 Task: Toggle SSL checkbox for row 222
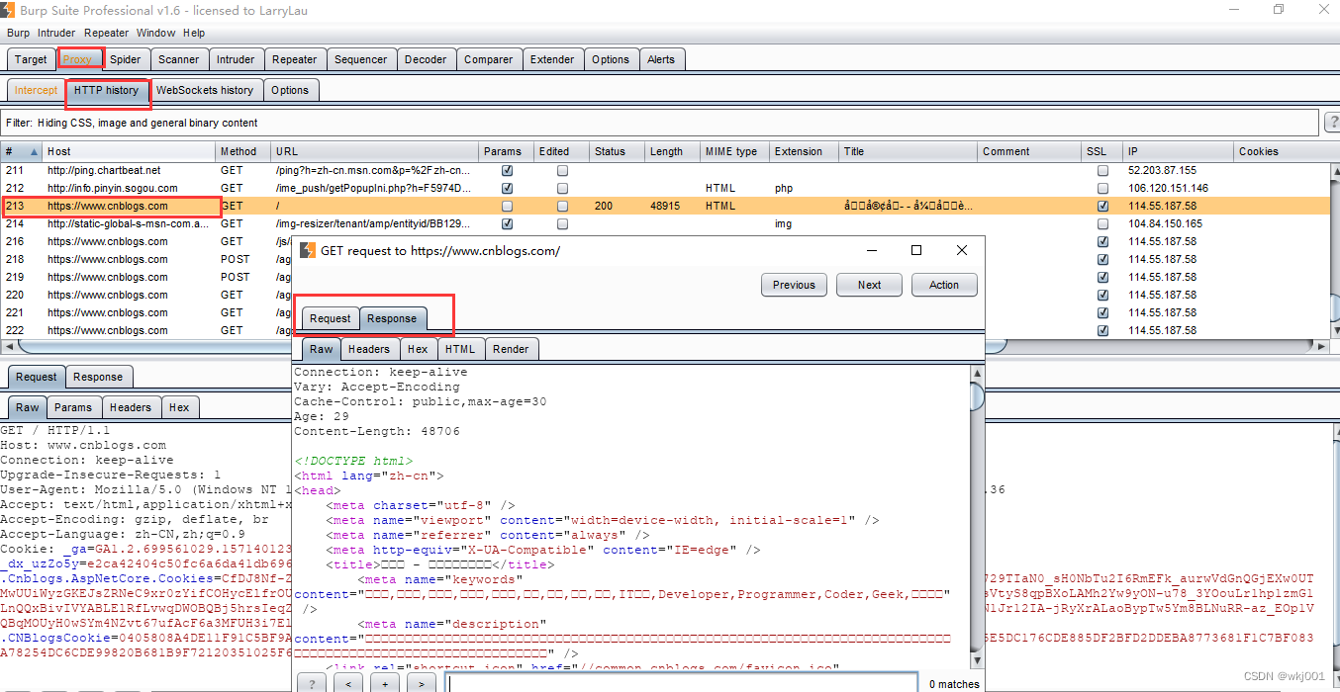click(x=1103, y=330)
